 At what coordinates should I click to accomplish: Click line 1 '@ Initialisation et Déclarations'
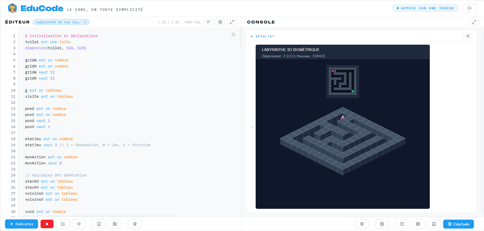(62, 36)
